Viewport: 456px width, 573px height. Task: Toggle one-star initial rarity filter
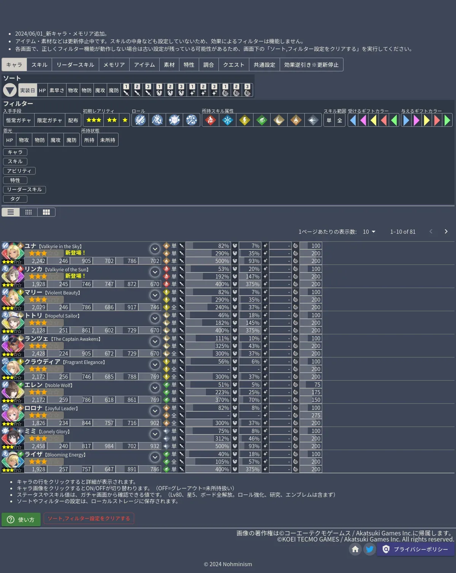pyautogui.click(x=125, y=120)
